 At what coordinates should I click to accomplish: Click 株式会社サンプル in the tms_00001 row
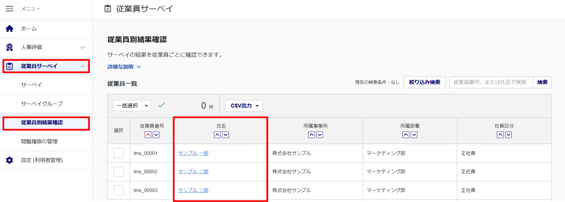click(292, 153)
